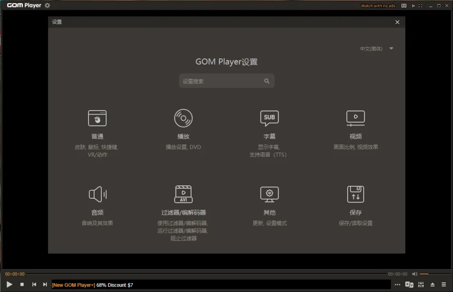Click the New GOM Player+ discount banner
Image resolution: width=453 pixels, height=292 pixels.
92,285
